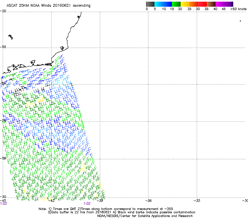Click the "-20" latitude axis label
This screenshot has width=248, height=218.
pos(3,11)
